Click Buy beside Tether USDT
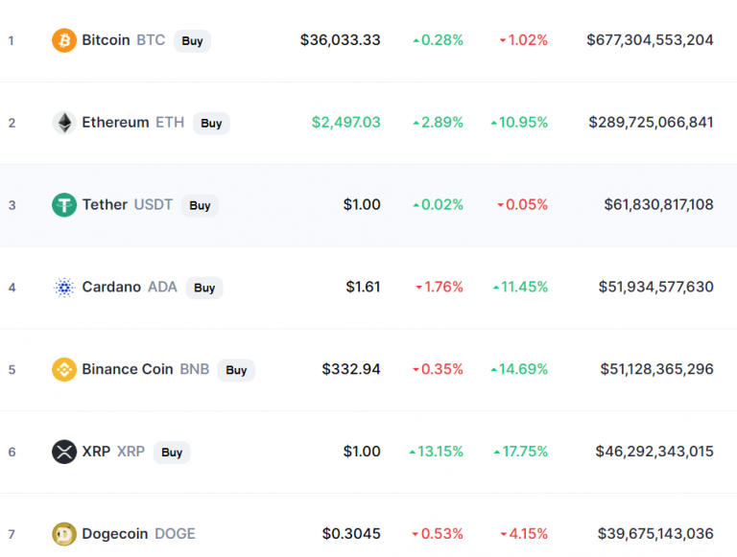 200,206
